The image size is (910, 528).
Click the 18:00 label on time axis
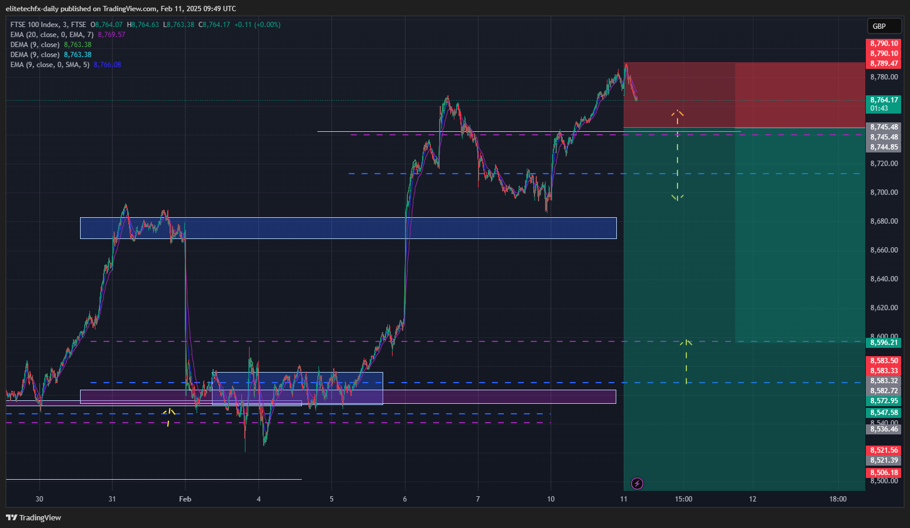pos(838,499)
